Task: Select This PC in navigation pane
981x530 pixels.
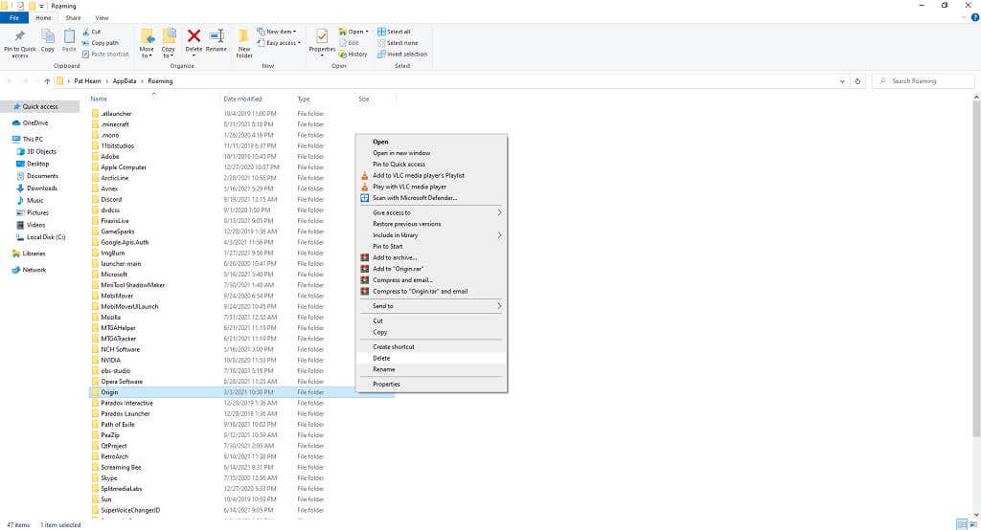Action: click(x=33, y=140)
